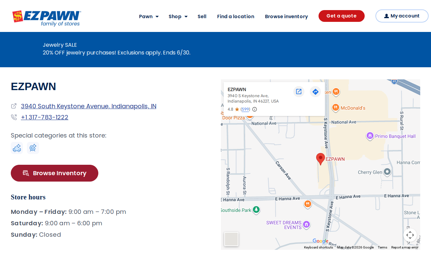Open the map in a new window icon

coord(299,91)
